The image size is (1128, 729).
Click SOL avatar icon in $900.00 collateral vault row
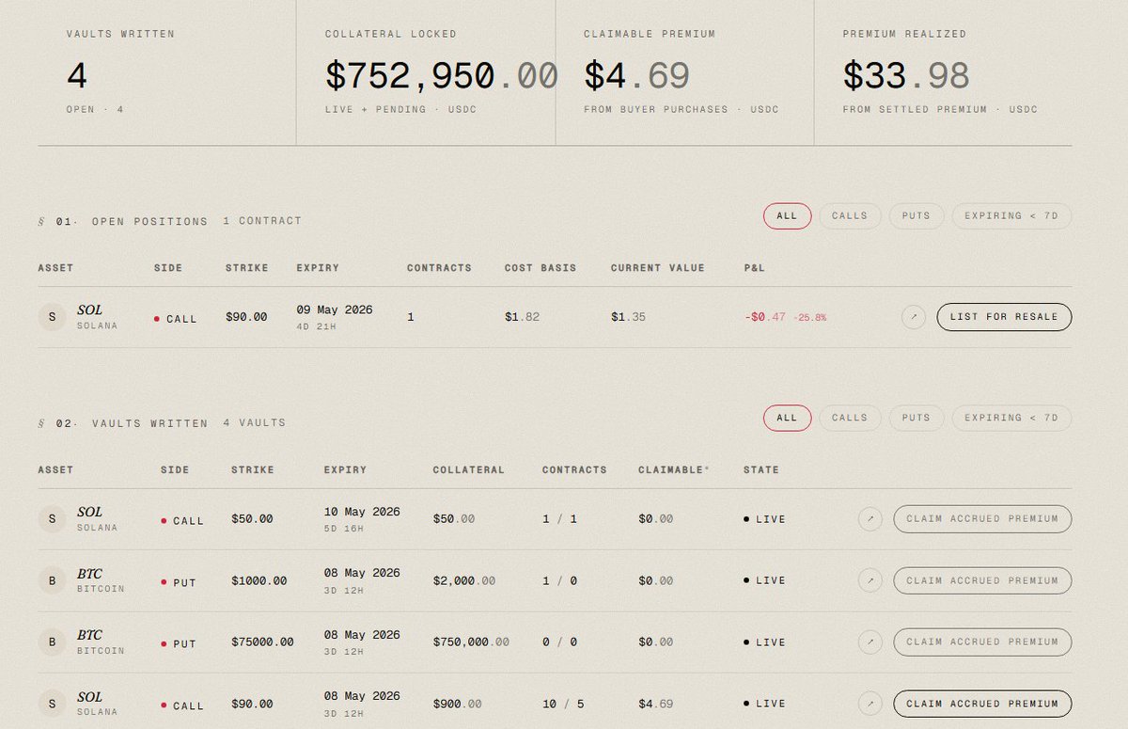coord(52,704)
